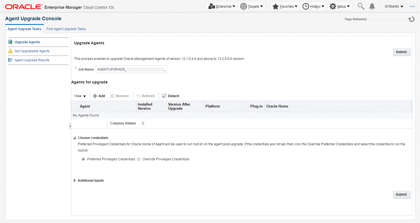Click the notifications bell icon

click(372, 6)
